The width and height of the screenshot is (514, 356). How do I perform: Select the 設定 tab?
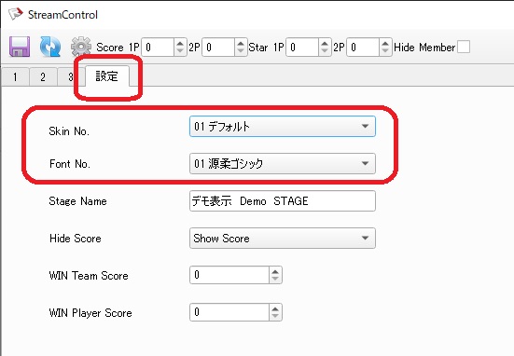107,76
